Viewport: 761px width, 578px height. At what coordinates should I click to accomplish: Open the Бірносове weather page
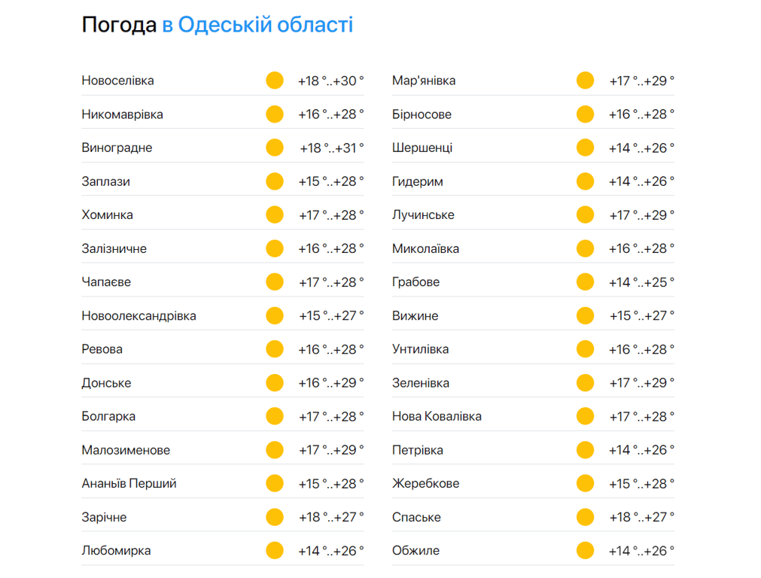click(x=422, y=114)
